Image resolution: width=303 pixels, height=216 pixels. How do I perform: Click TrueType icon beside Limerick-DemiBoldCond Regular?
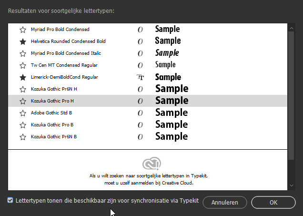click(140, 77)
